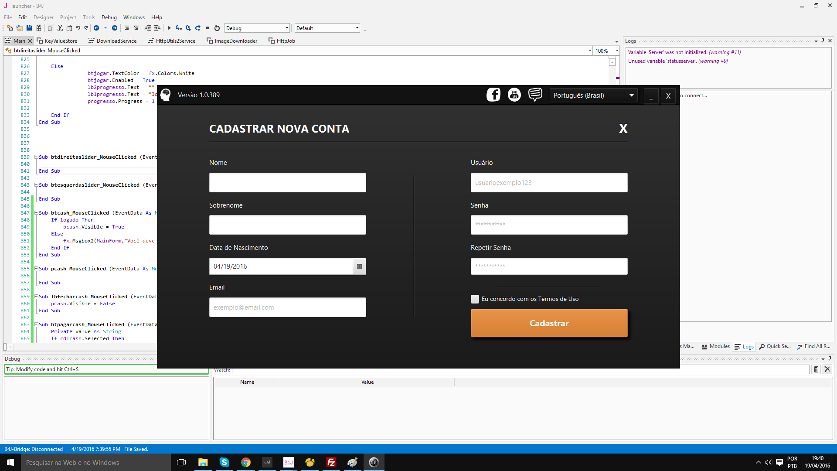This screenshot has width=837, height=471.
Task: Click the chat bubble icon in launcher
Action: tap(535, 95)
